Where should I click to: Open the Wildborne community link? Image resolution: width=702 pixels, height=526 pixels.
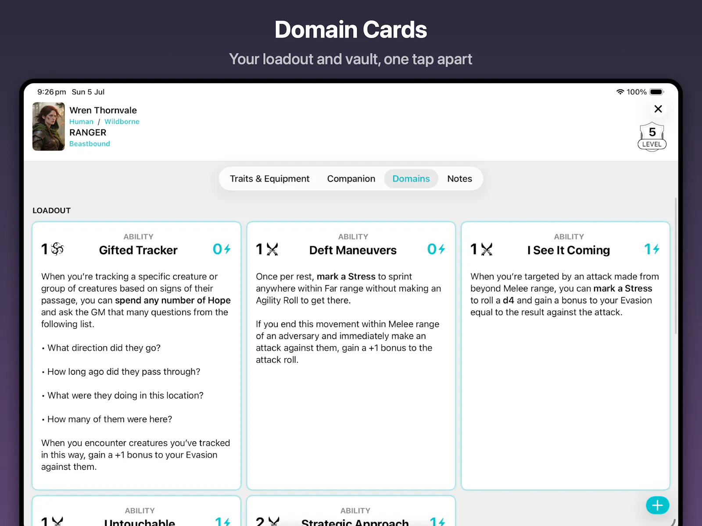tap(122, 122)
